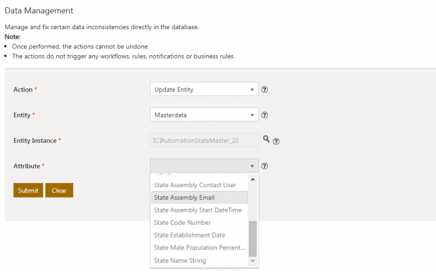The width and height of the screenshot is (436, 272).
Task: Click the Entity Instance search magnifier icon
Action: click(266, 139)
